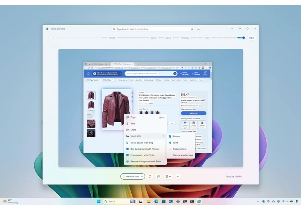Click the timeline position slider handle
301x210 pixels.
coord(243,37)
